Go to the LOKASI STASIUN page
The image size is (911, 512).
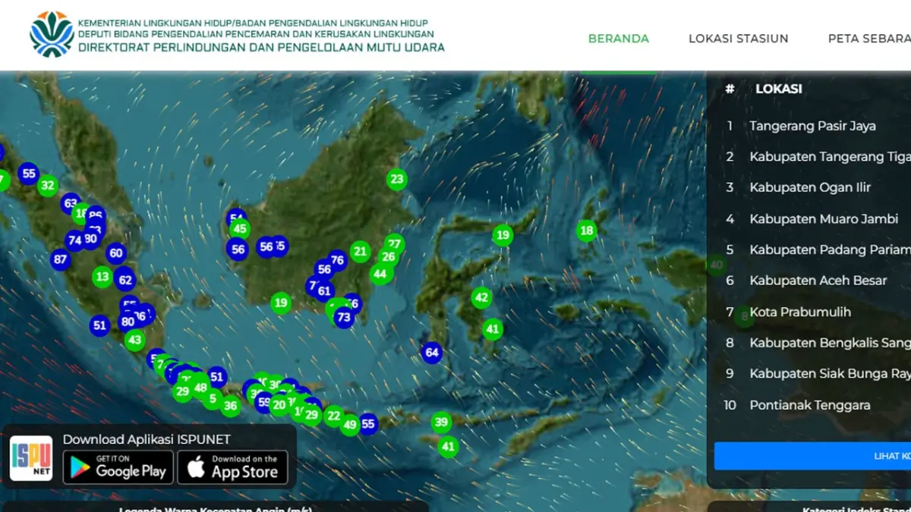pyautogui.click(x=738, y=39)
